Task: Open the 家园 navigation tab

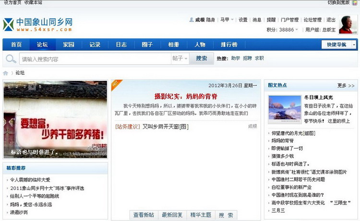Action: pyautogui.click(x=69, y=45)
